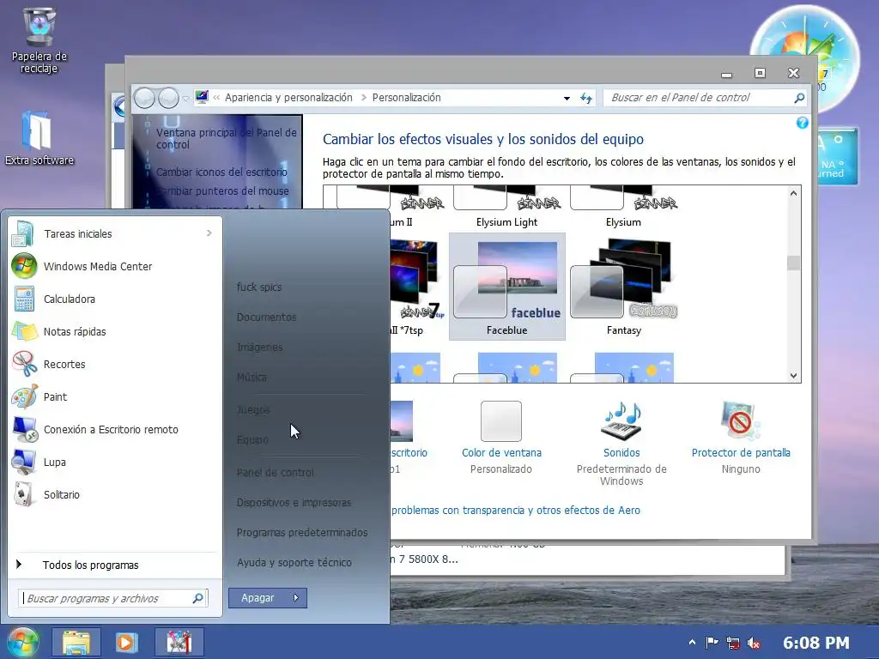
Task: Open Cambiar iconos del escritorio link
Action: pyautogui.click(x=221, y=172)
